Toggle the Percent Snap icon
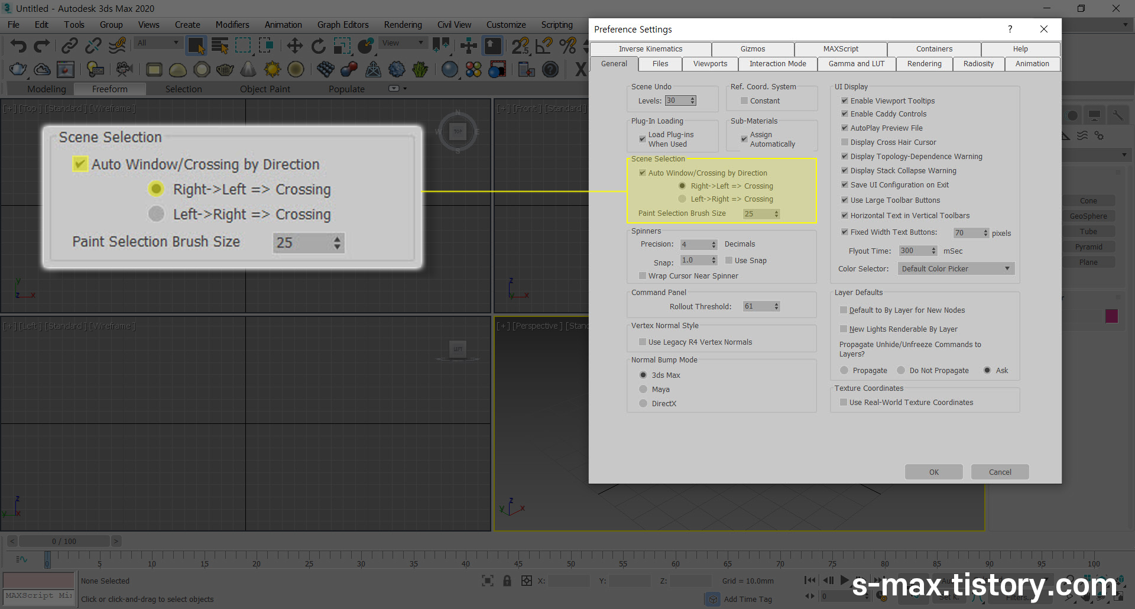The image size is (1135, 609). (567, 46)
